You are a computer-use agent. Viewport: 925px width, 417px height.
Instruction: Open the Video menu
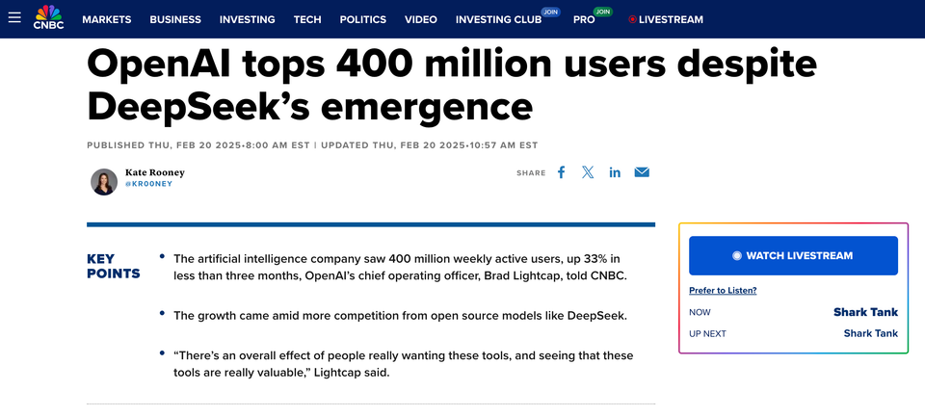(421, 19)
